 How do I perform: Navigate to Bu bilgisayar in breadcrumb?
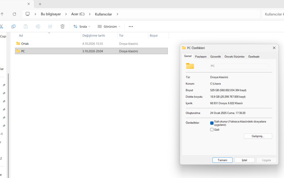pos(51,14)
